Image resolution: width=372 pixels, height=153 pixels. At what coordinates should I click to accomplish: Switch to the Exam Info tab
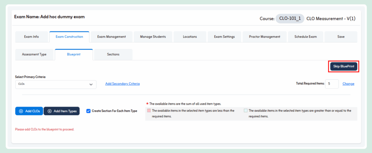click(31, 37)
